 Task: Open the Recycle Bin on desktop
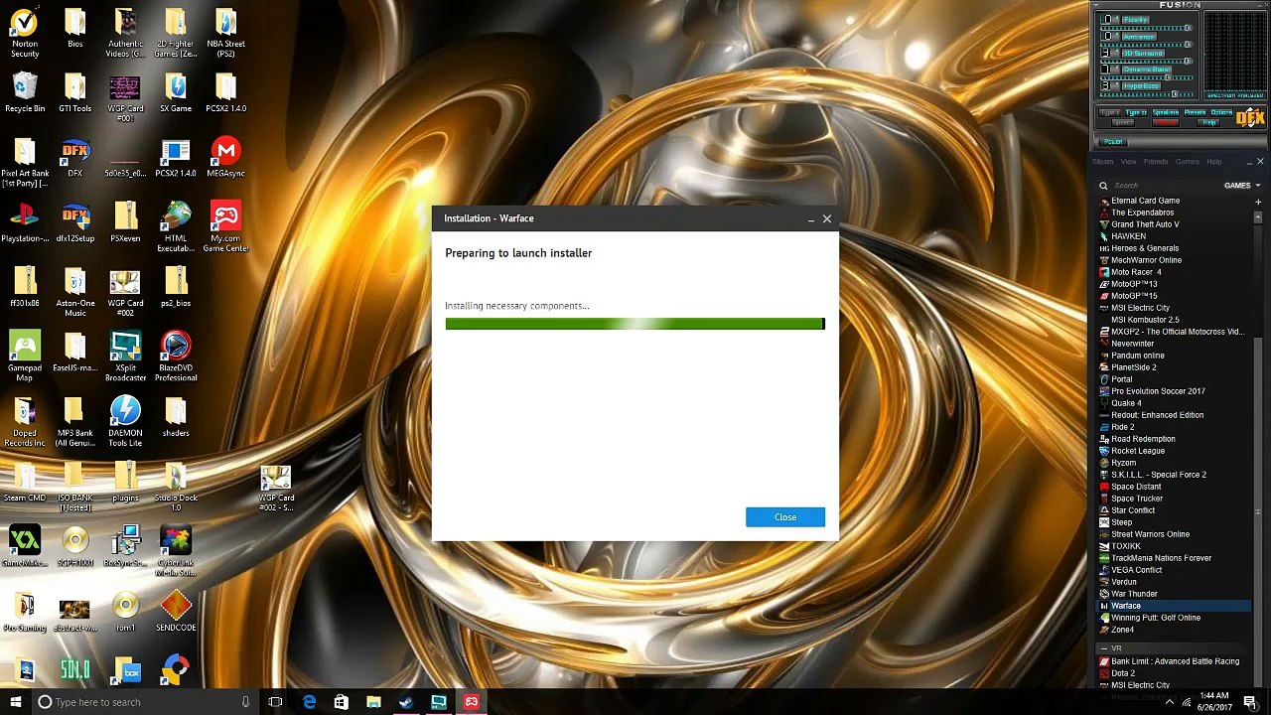pos(25,93)
